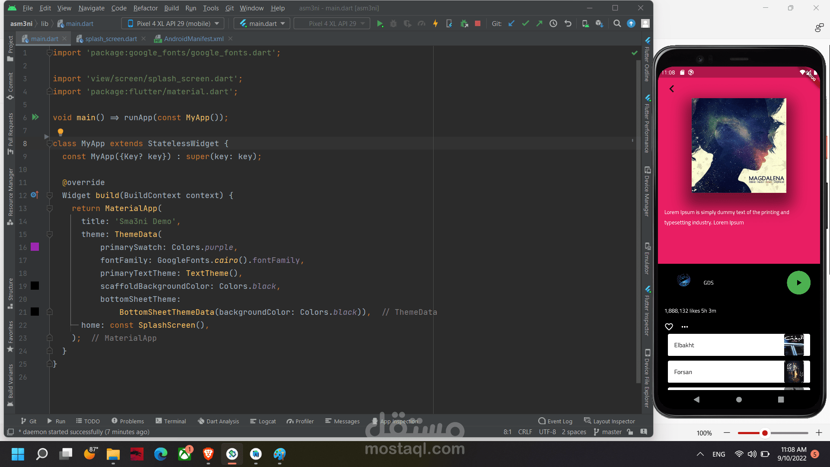The width and height of the screenshot is (830, 467).
Task: Click Git update project blue arrow
Action: (511, 24)
